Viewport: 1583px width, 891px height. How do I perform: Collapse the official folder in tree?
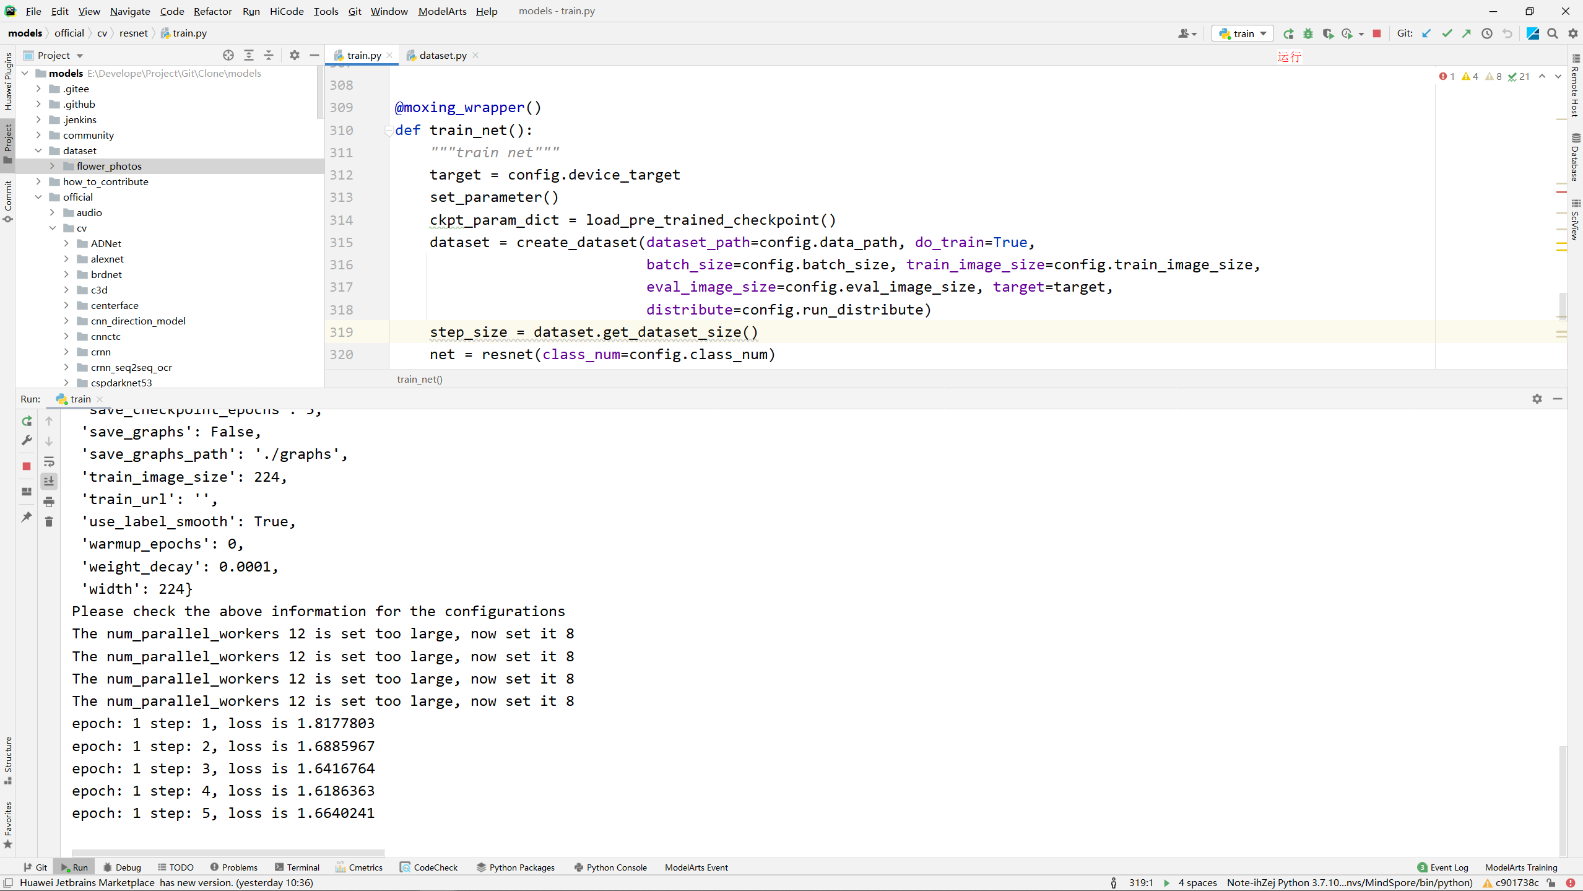pos(38,197)
